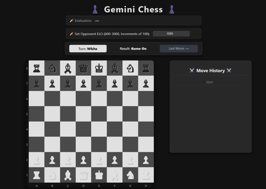Viewport: 266px width, 189px height.
Task: Click the empty square H3
Action: [146, 144]
